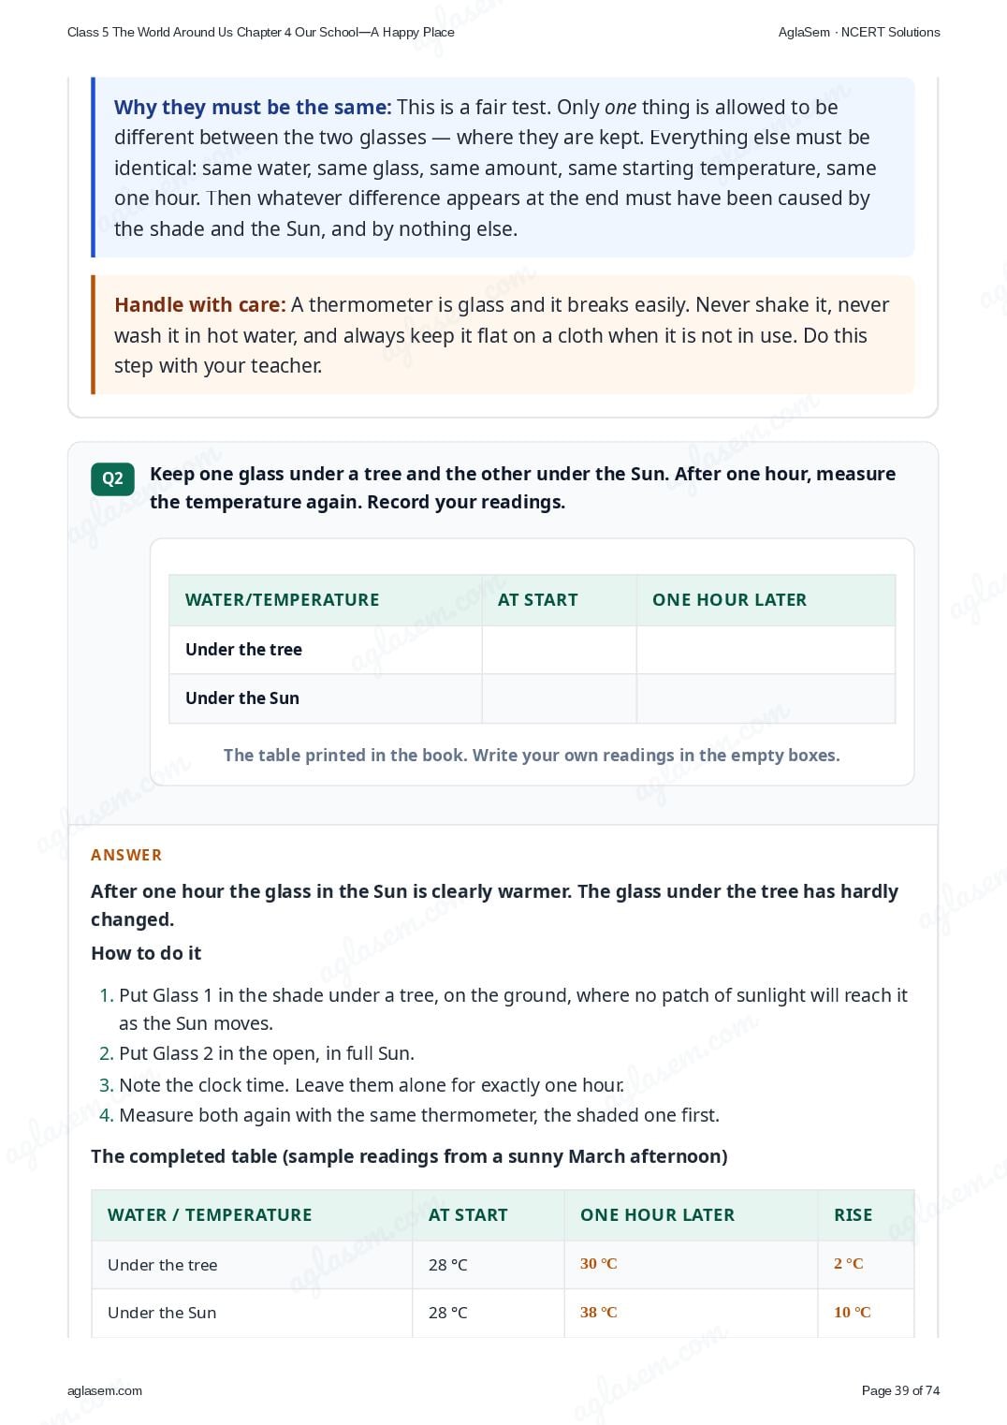Click the table caption about empty boxes
This screenshot has width=1007, height=1425.
(x=532, y=756)
